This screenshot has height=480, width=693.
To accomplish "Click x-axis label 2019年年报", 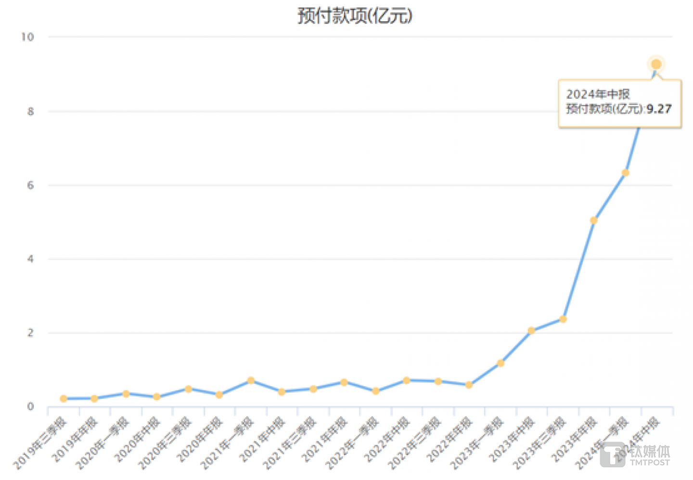I will [75, 440].
